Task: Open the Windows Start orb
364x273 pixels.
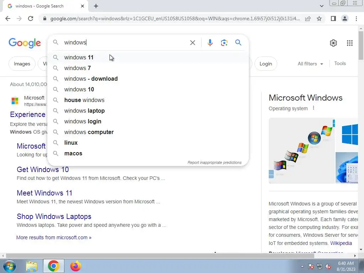Action: (9, 266)
